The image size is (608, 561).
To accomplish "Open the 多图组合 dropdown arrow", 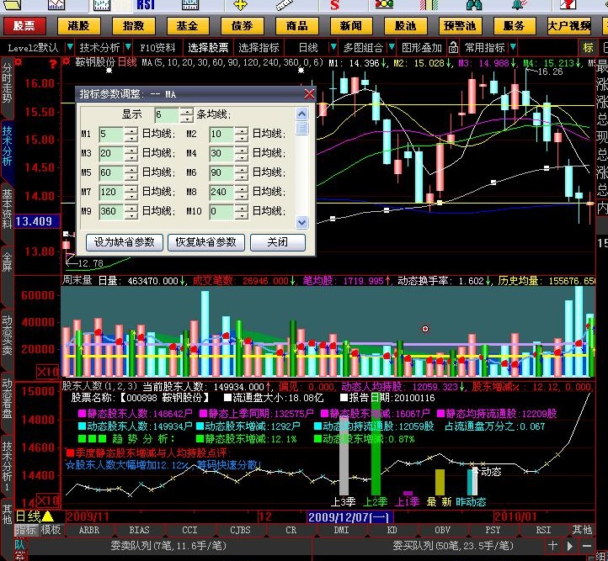I will pos(392,47).
